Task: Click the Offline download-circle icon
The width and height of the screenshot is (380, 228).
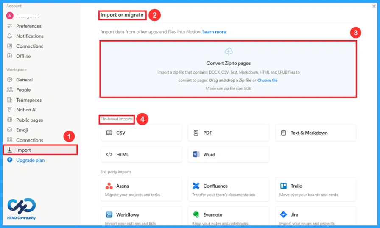Action: pyautogui.click(x=9, y=56)
